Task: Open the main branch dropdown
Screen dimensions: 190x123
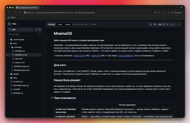Action: 20,30
